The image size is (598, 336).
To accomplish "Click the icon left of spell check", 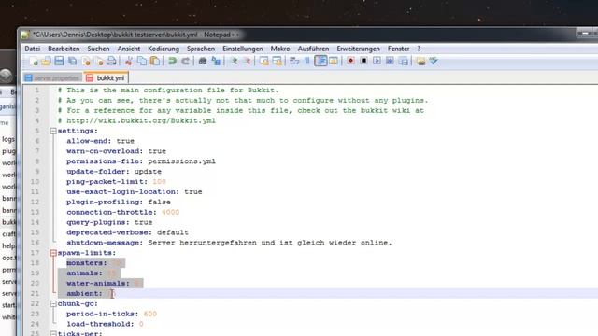I will pos(420,61).
